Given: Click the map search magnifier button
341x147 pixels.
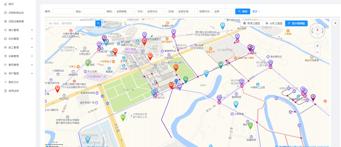Looking at the screenshot, I should pos(98,23).
